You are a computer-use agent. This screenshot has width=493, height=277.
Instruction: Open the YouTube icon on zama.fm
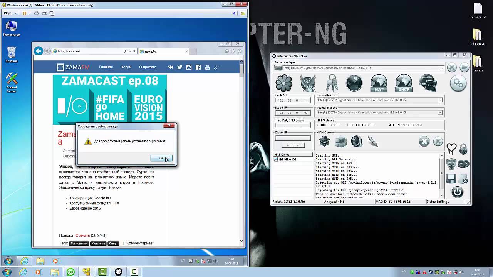pos(207,67)
